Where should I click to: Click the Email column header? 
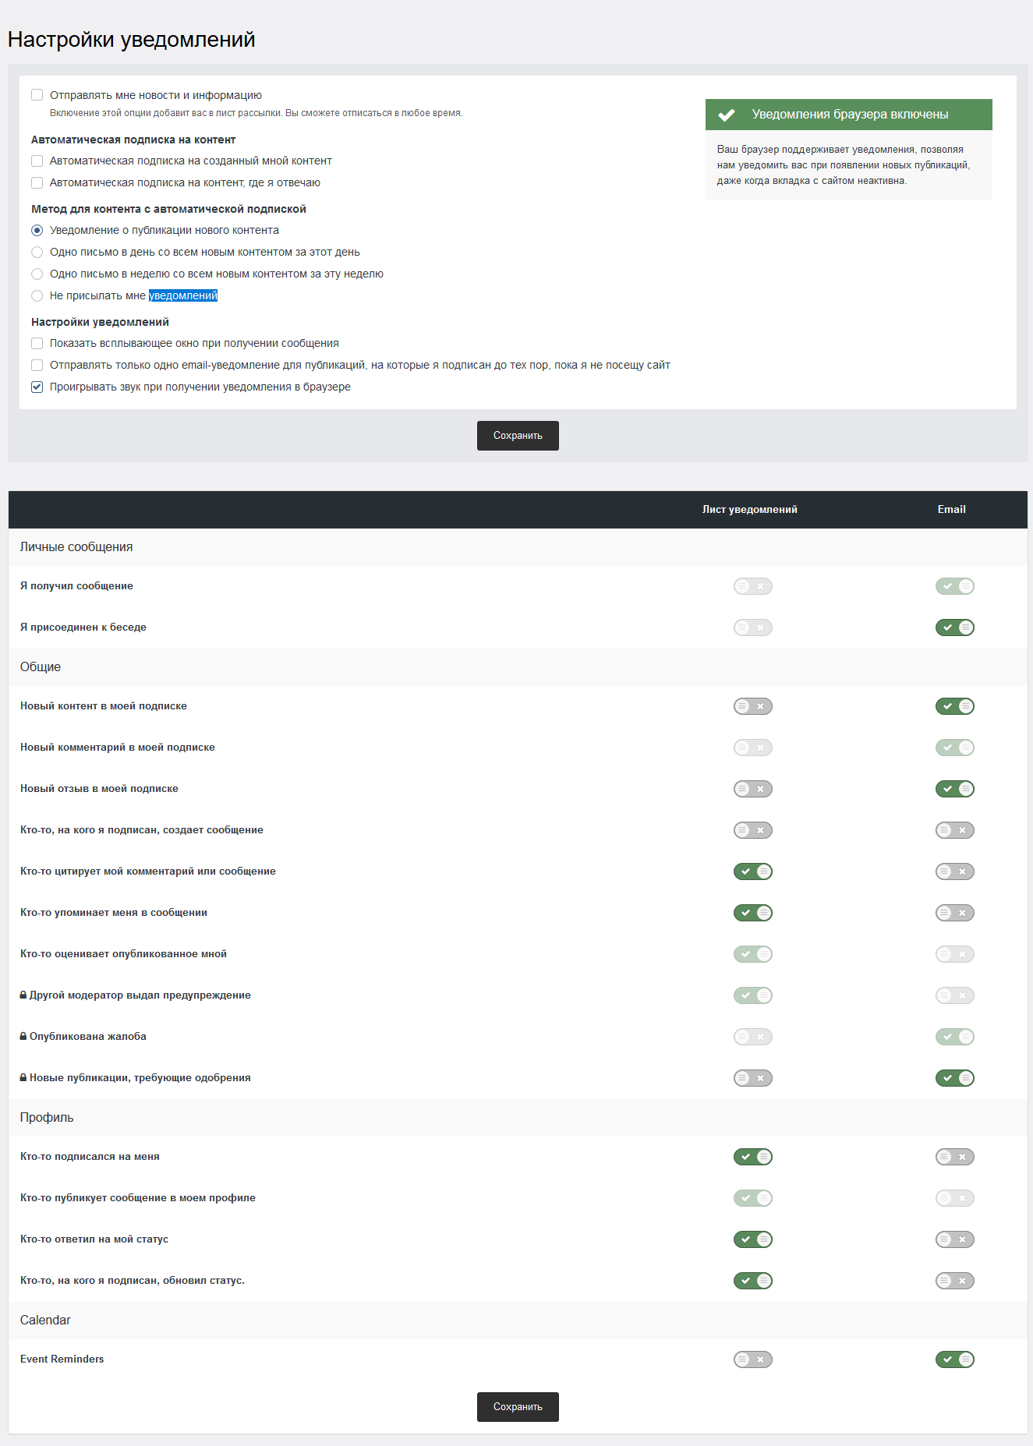pos(951,509)
